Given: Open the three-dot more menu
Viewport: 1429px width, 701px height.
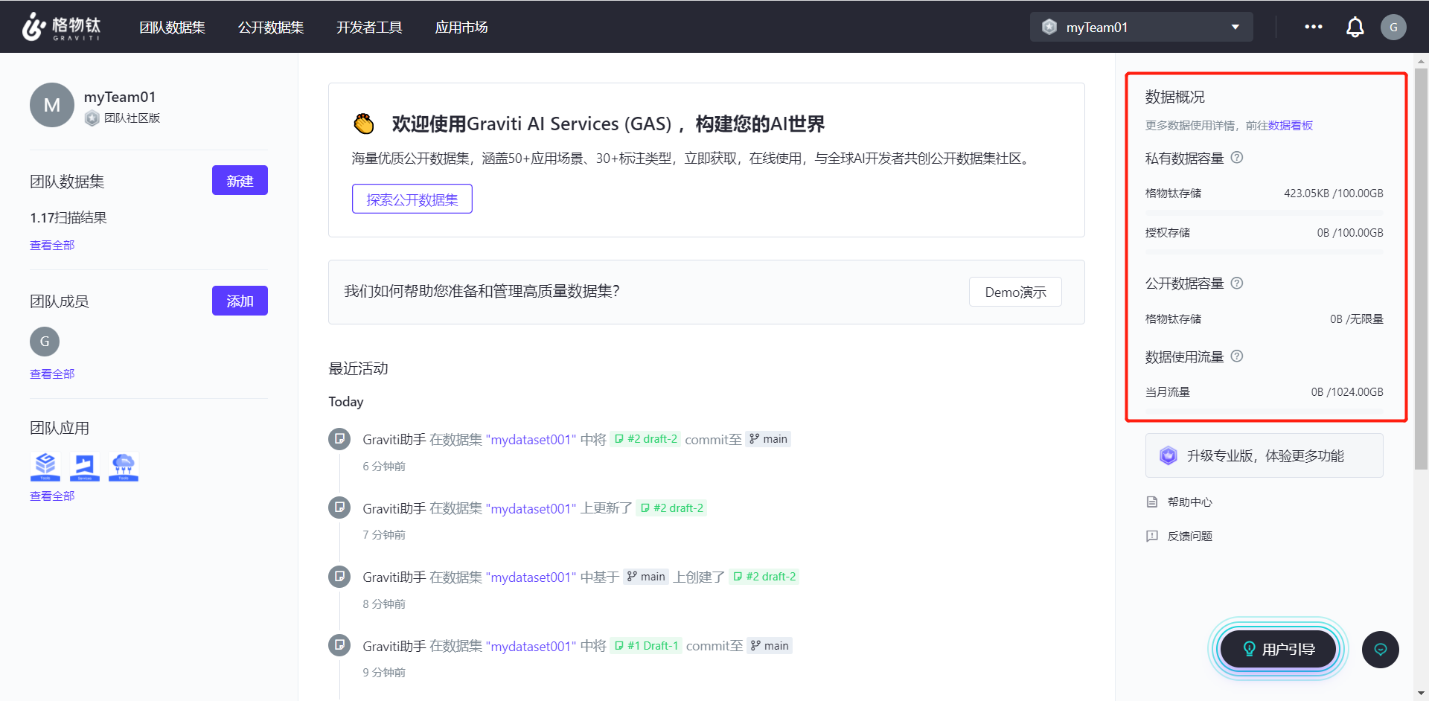Looking at the screenshot, I should coord(1314,27).
